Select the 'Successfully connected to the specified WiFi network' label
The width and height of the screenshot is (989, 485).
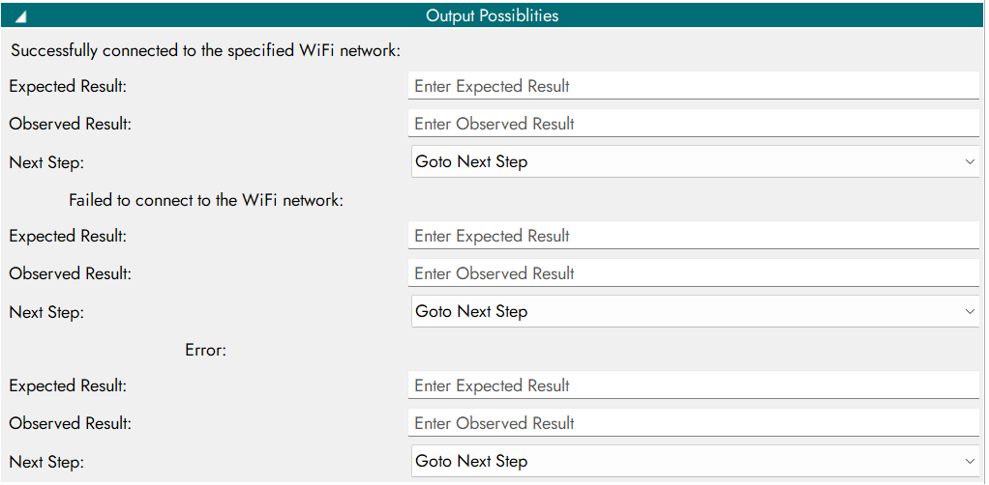tap(205, 50)
